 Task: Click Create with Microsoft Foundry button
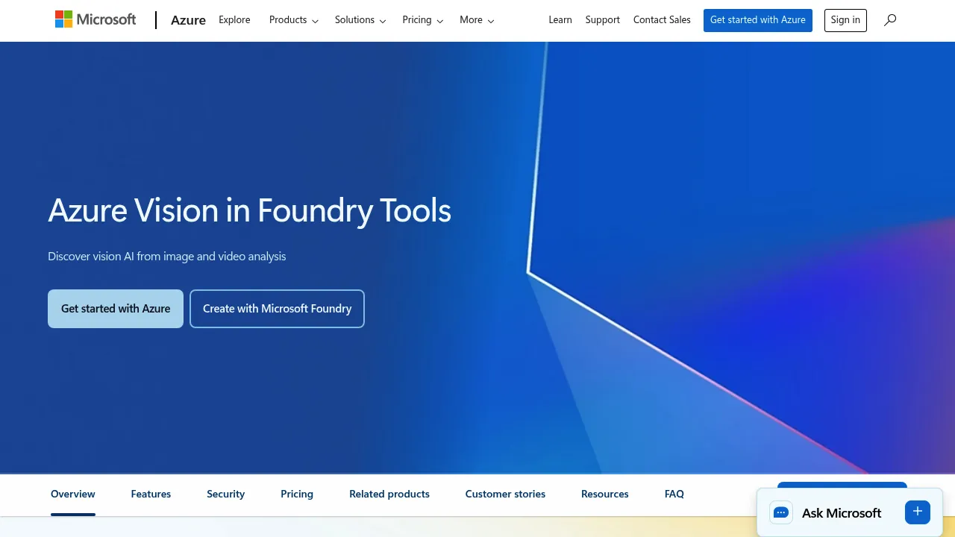click(x=277, y=309)
